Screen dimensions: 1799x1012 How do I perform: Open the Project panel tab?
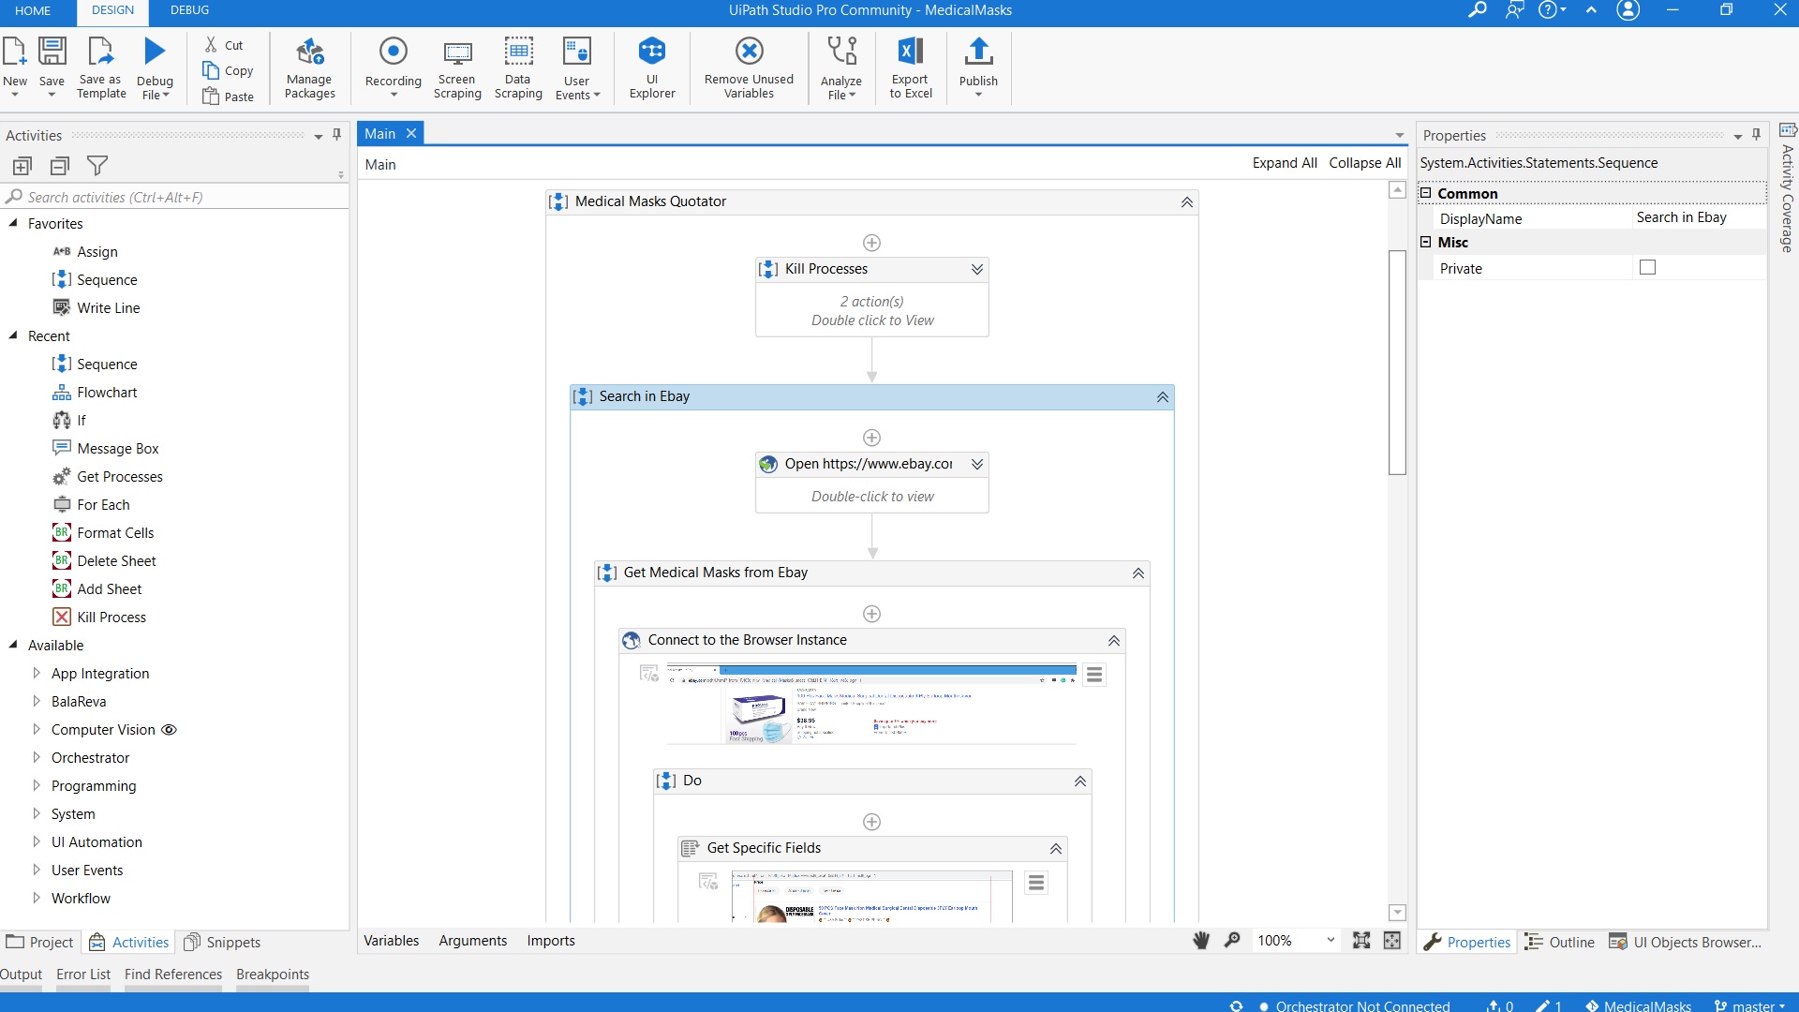(x=40, y=942)
